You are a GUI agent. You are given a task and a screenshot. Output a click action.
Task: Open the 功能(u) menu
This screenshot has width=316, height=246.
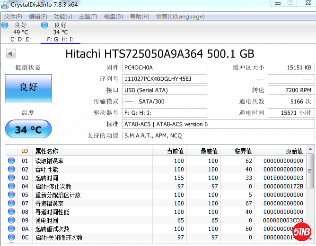tap(63, 17)
